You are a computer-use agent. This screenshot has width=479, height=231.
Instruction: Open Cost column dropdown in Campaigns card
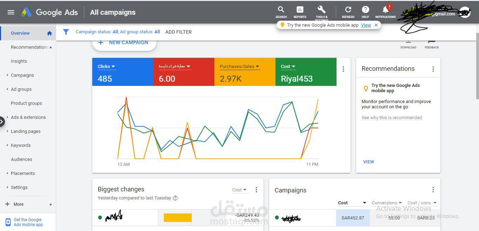[x=352, y=203]
